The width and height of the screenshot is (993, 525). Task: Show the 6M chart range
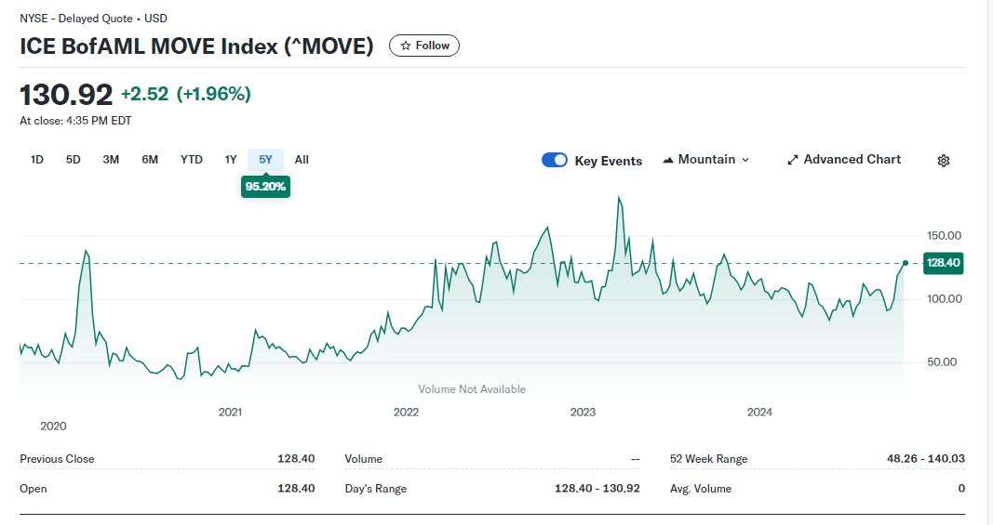[x=150, y=160]
